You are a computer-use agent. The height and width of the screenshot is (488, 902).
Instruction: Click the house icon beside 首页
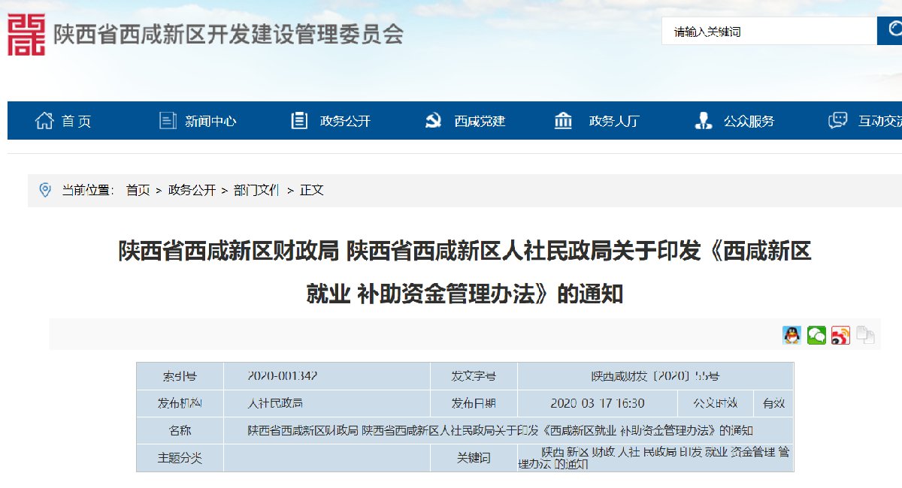coord(44,121)
